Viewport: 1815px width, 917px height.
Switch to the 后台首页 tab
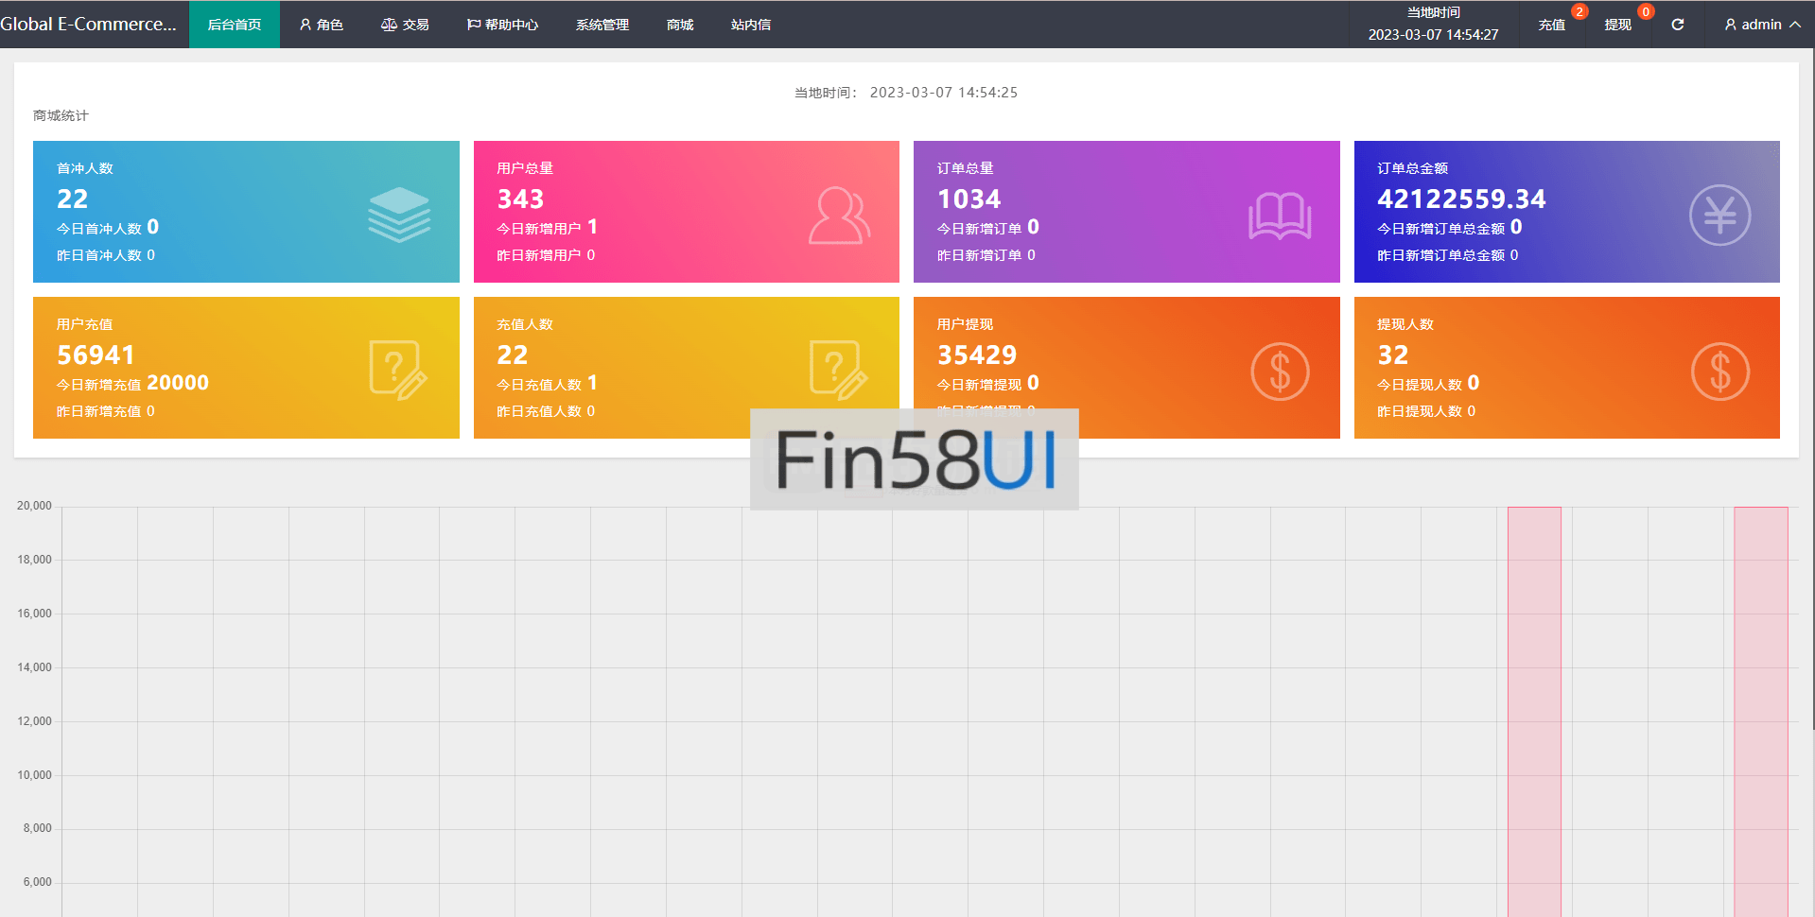(x=234, y=25)
